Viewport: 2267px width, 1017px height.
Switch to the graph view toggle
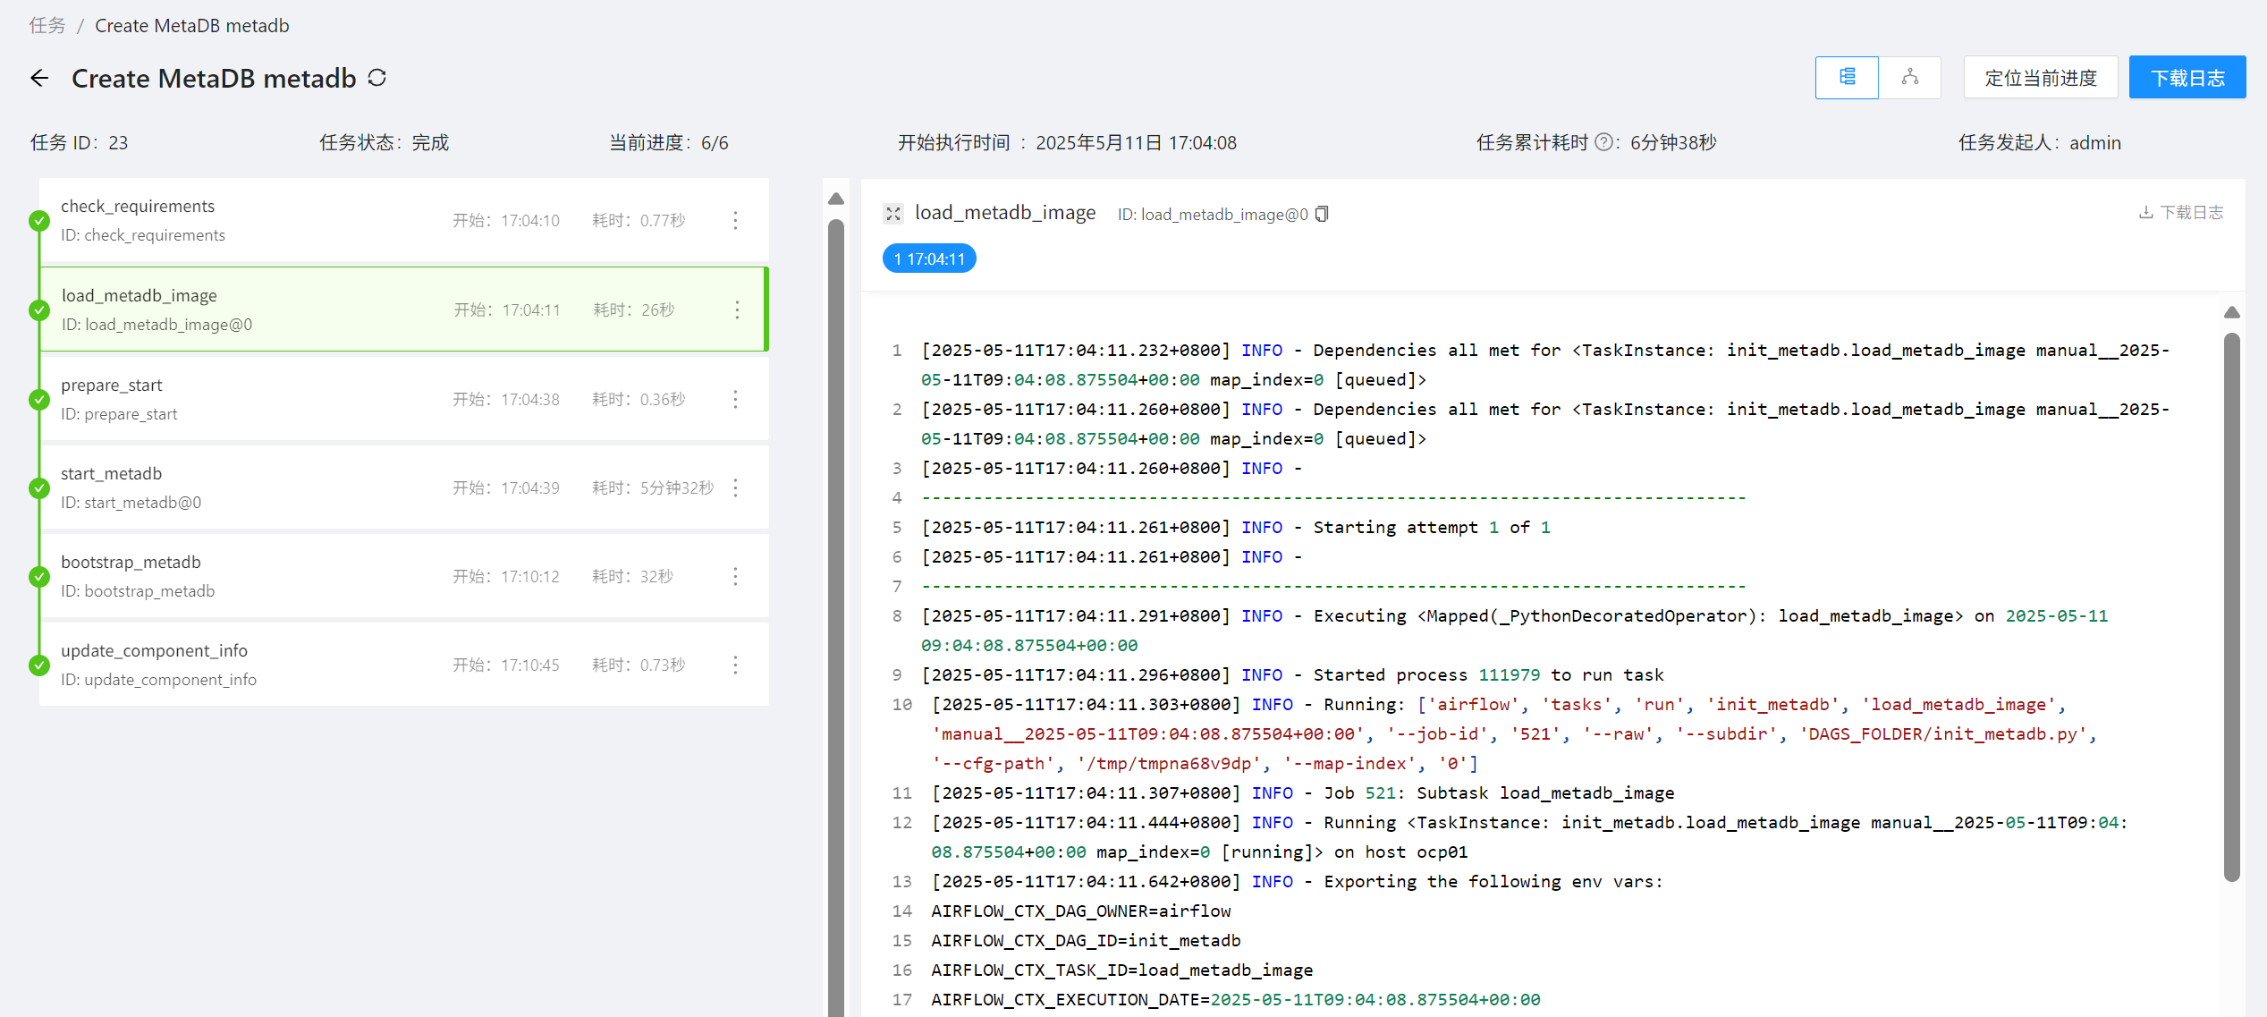(1909, 78)
